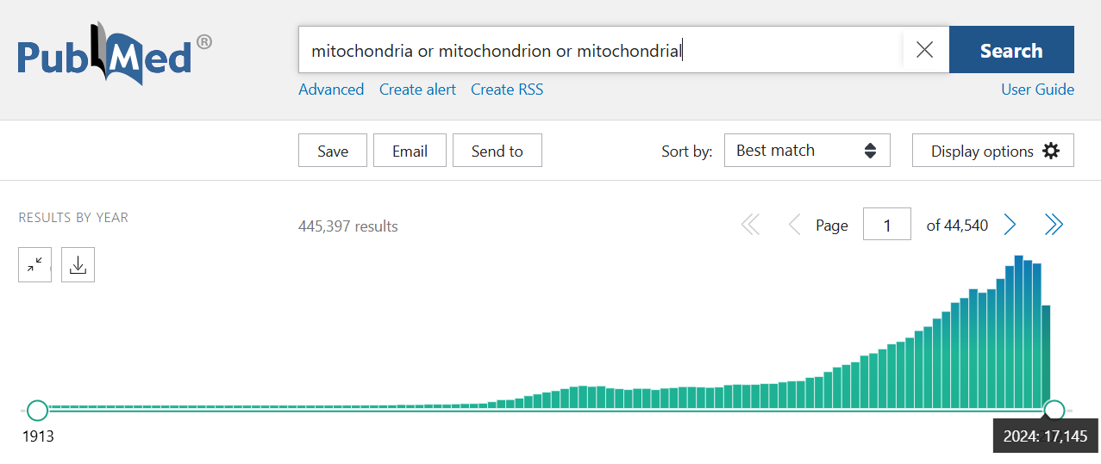Click the page number input field
Screen dimensions: 1101x464
[886, 226]
